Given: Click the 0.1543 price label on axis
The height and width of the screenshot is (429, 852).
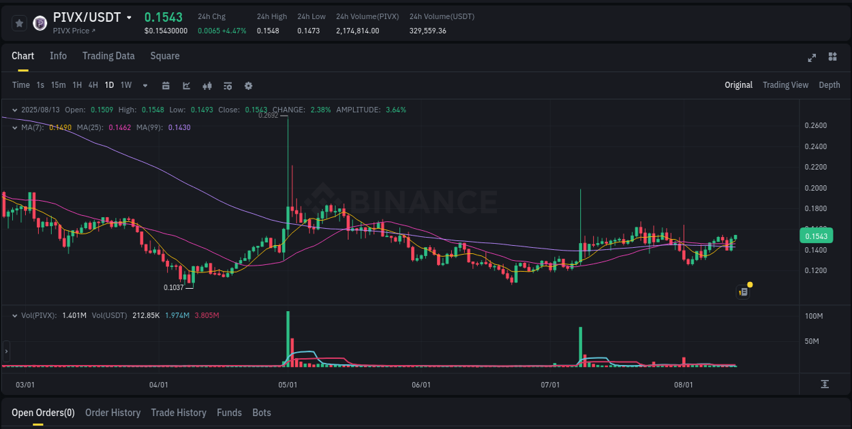Looking at the screenshot, I should [x=816, y=235].
